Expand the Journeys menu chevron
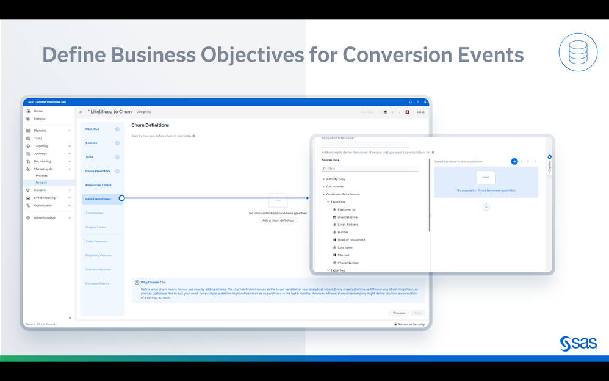609x381 pixels. coord(70,154)
